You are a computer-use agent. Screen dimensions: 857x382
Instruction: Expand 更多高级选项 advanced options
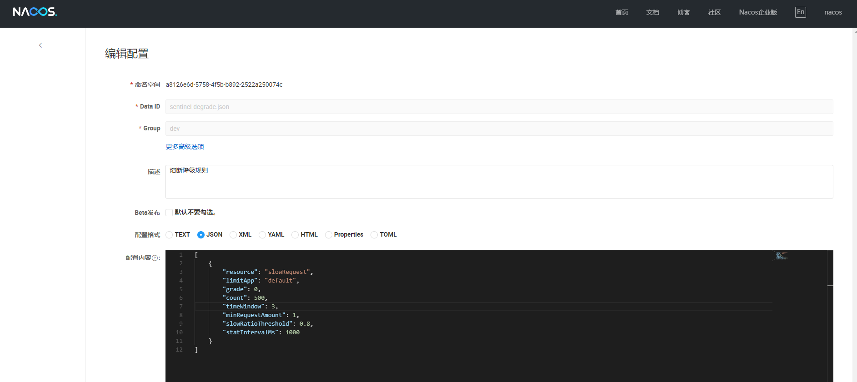[x=185, y=147]
